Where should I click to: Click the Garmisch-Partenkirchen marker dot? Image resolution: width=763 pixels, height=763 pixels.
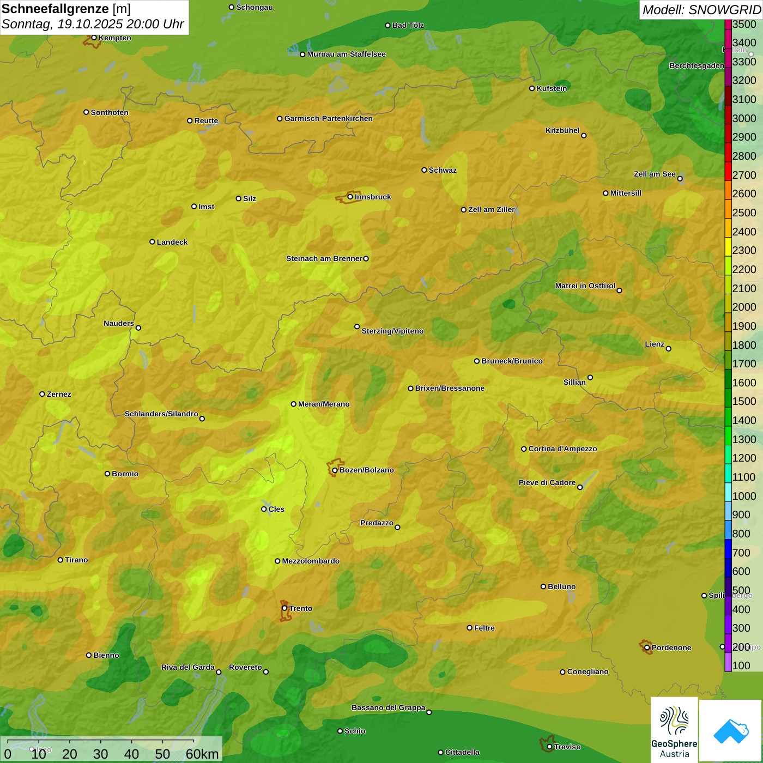click(x=280, y=119)
